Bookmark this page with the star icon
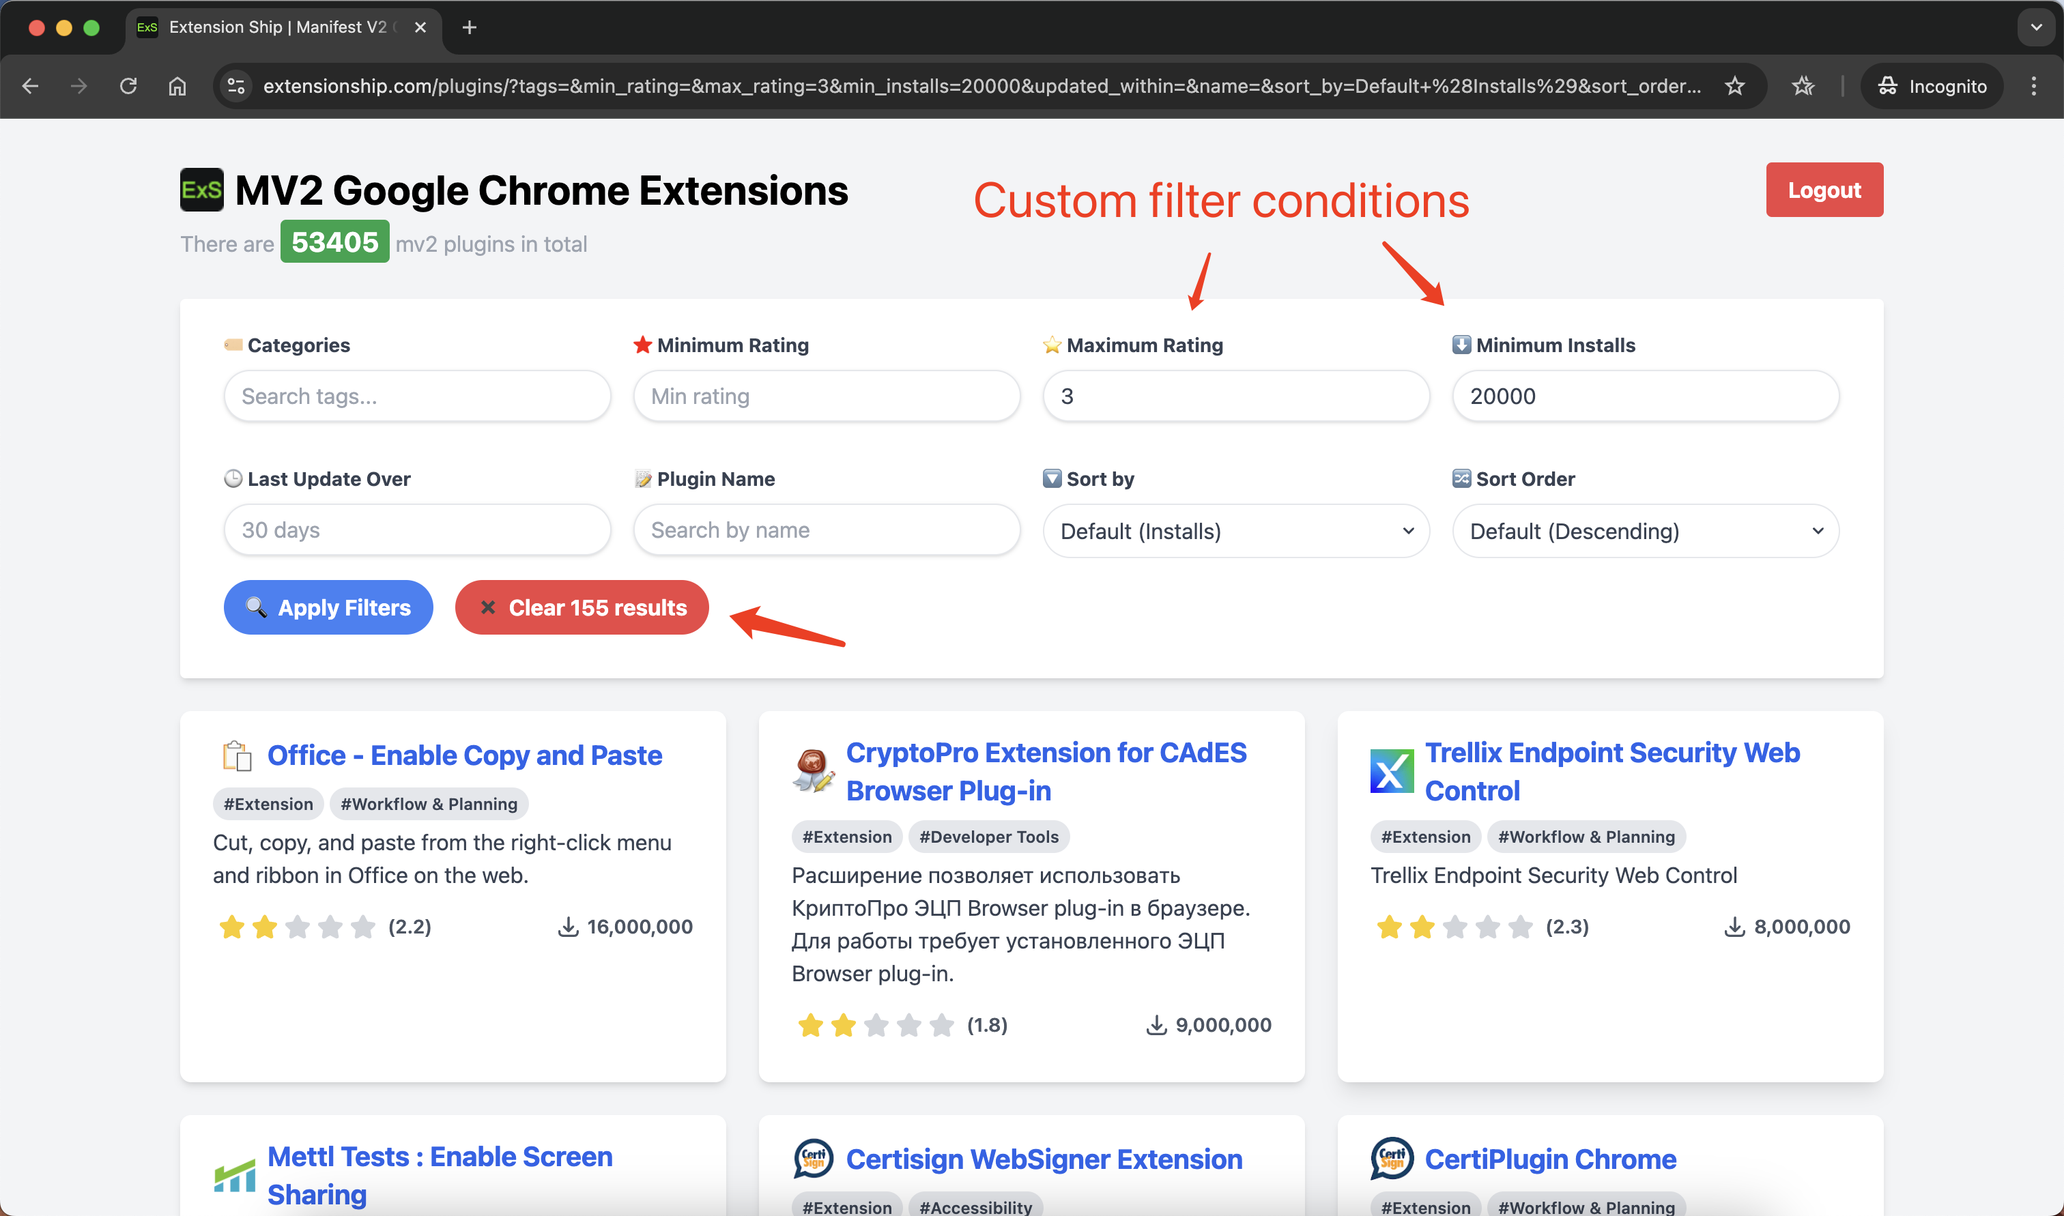Viewport: 2064px width, 1216px height. point(1734,86)
